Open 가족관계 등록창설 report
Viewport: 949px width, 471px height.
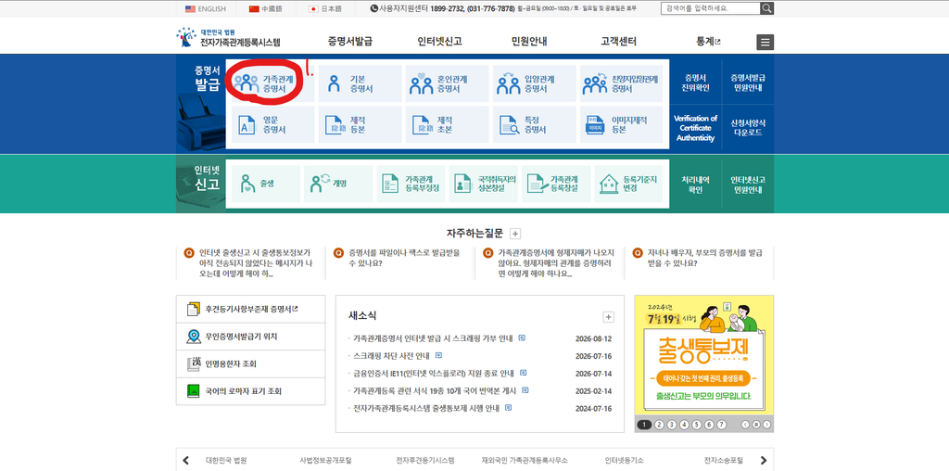pos(556,184)
